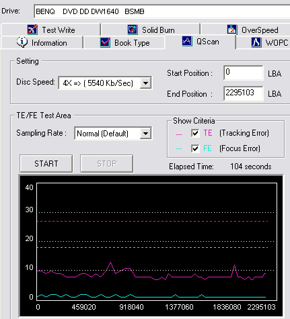Click the START button
Image resolution: width=290 pixels, height=319 pixels.
46,163
